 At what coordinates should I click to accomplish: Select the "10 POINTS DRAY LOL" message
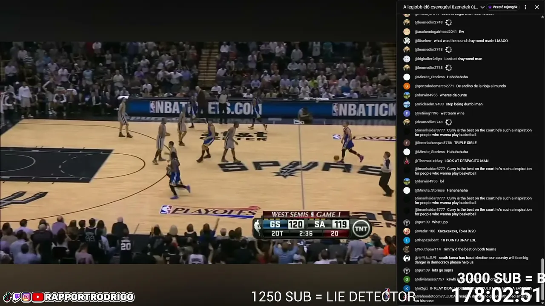click(x=459, y=240)
